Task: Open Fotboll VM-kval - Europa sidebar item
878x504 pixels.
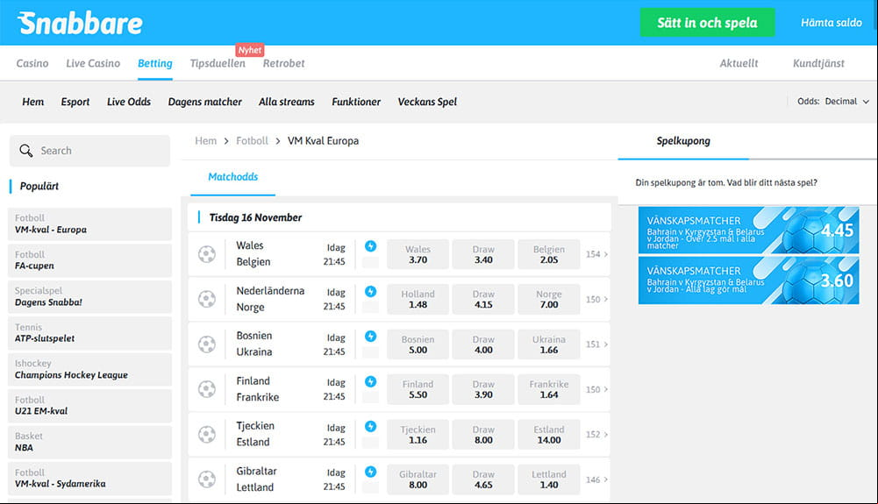Action: click(89, 224)
